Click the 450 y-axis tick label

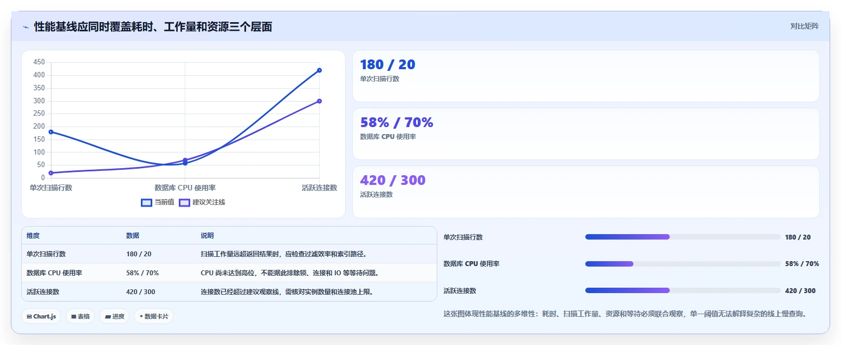tap(39, 62)
